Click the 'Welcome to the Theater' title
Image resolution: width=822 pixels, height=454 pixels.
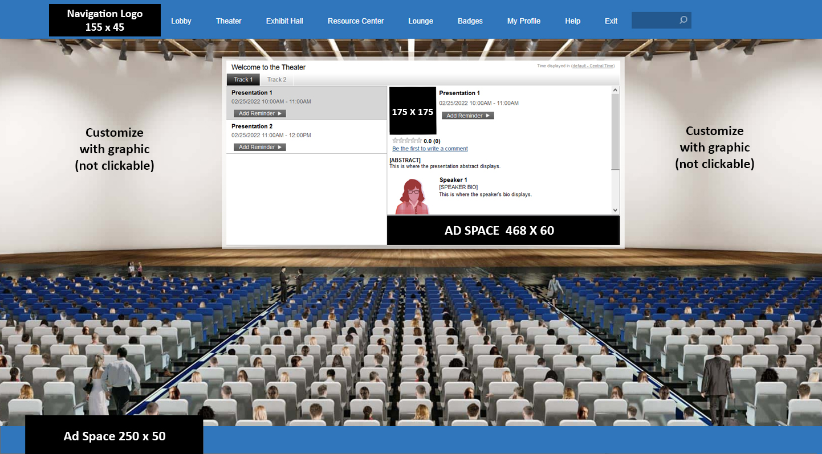[x=268, y=67]
